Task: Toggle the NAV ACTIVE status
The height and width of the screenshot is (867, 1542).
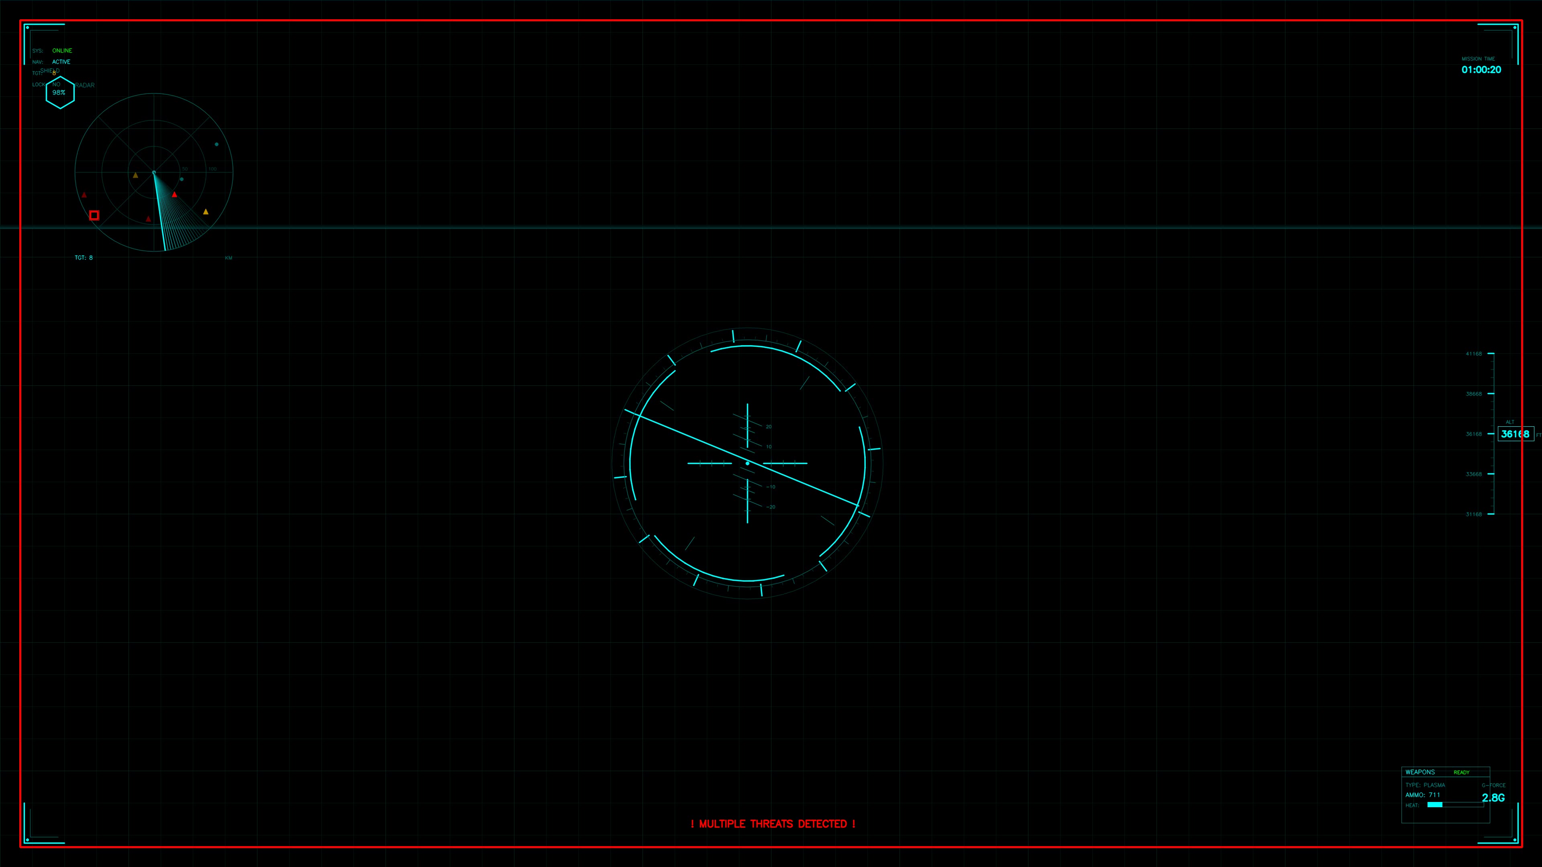Action: (x=62, y=61)
